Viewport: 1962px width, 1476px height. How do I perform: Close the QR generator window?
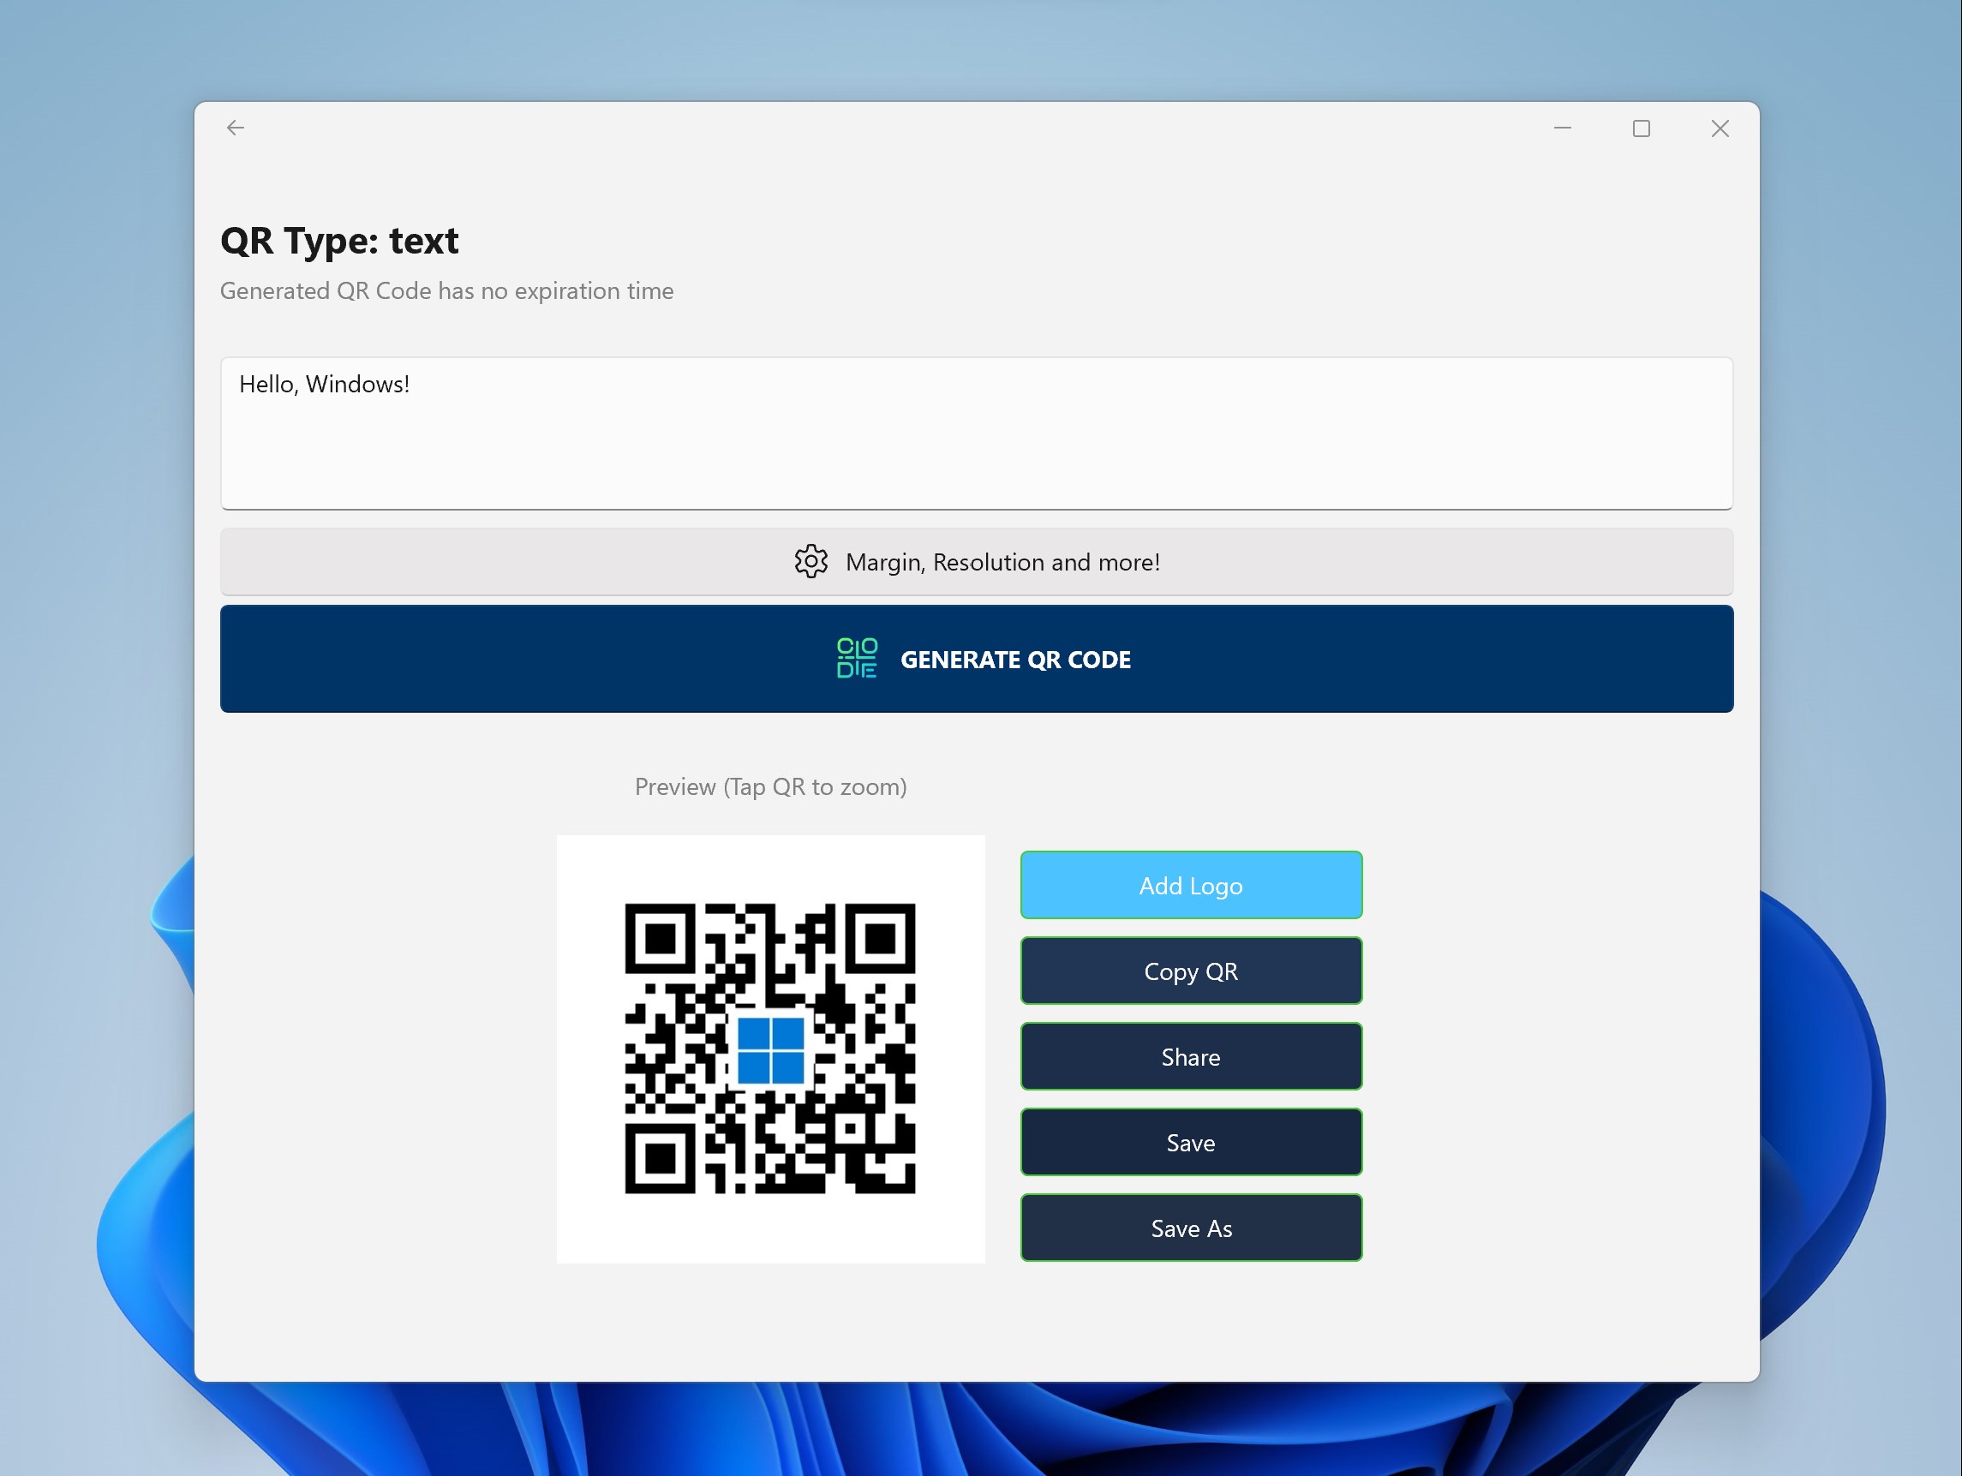[x=1719, y=128]
